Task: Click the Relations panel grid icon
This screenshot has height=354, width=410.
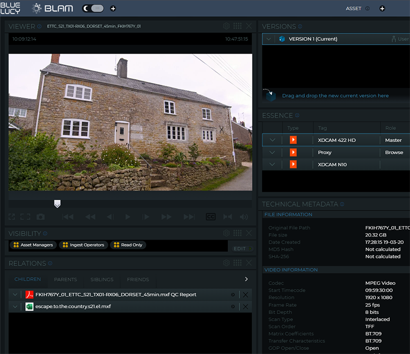Action: [237, 263]
